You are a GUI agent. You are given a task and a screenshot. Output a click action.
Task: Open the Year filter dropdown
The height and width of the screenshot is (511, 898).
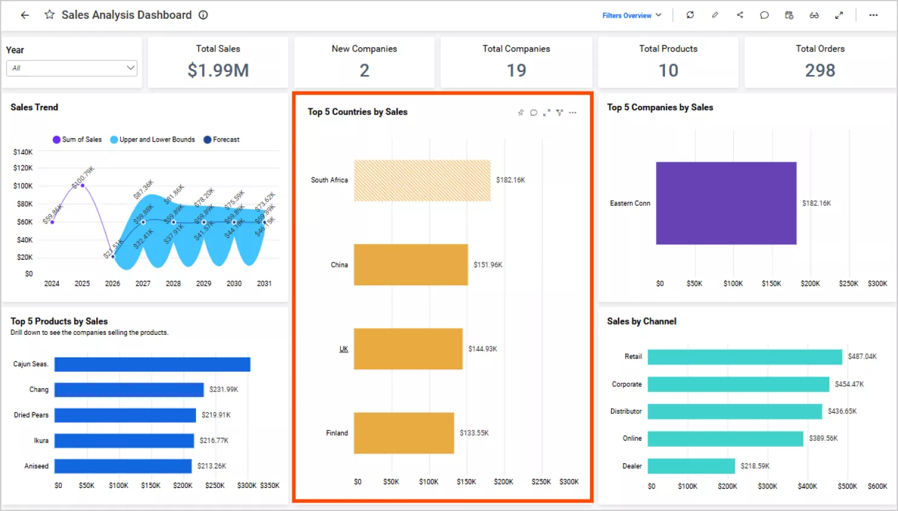[71, 68]
